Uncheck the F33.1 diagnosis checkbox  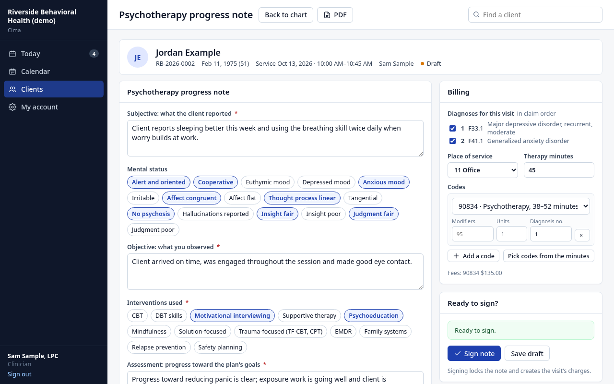452,129
